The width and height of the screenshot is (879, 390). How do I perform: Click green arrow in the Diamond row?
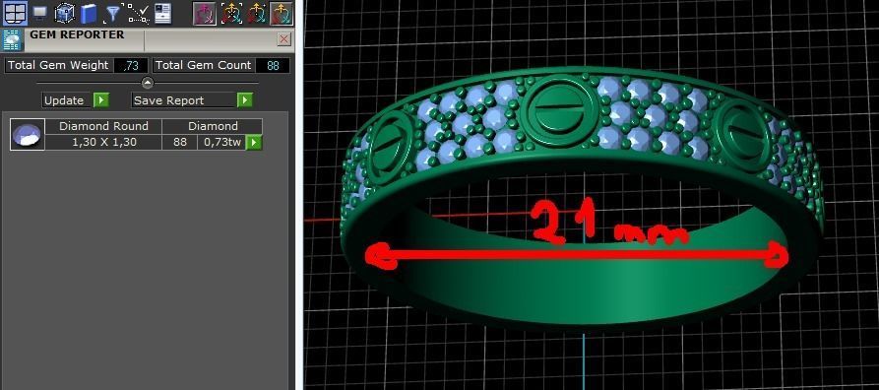click(x=254, y=143)
